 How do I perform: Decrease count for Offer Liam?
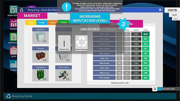coord(140,68)
